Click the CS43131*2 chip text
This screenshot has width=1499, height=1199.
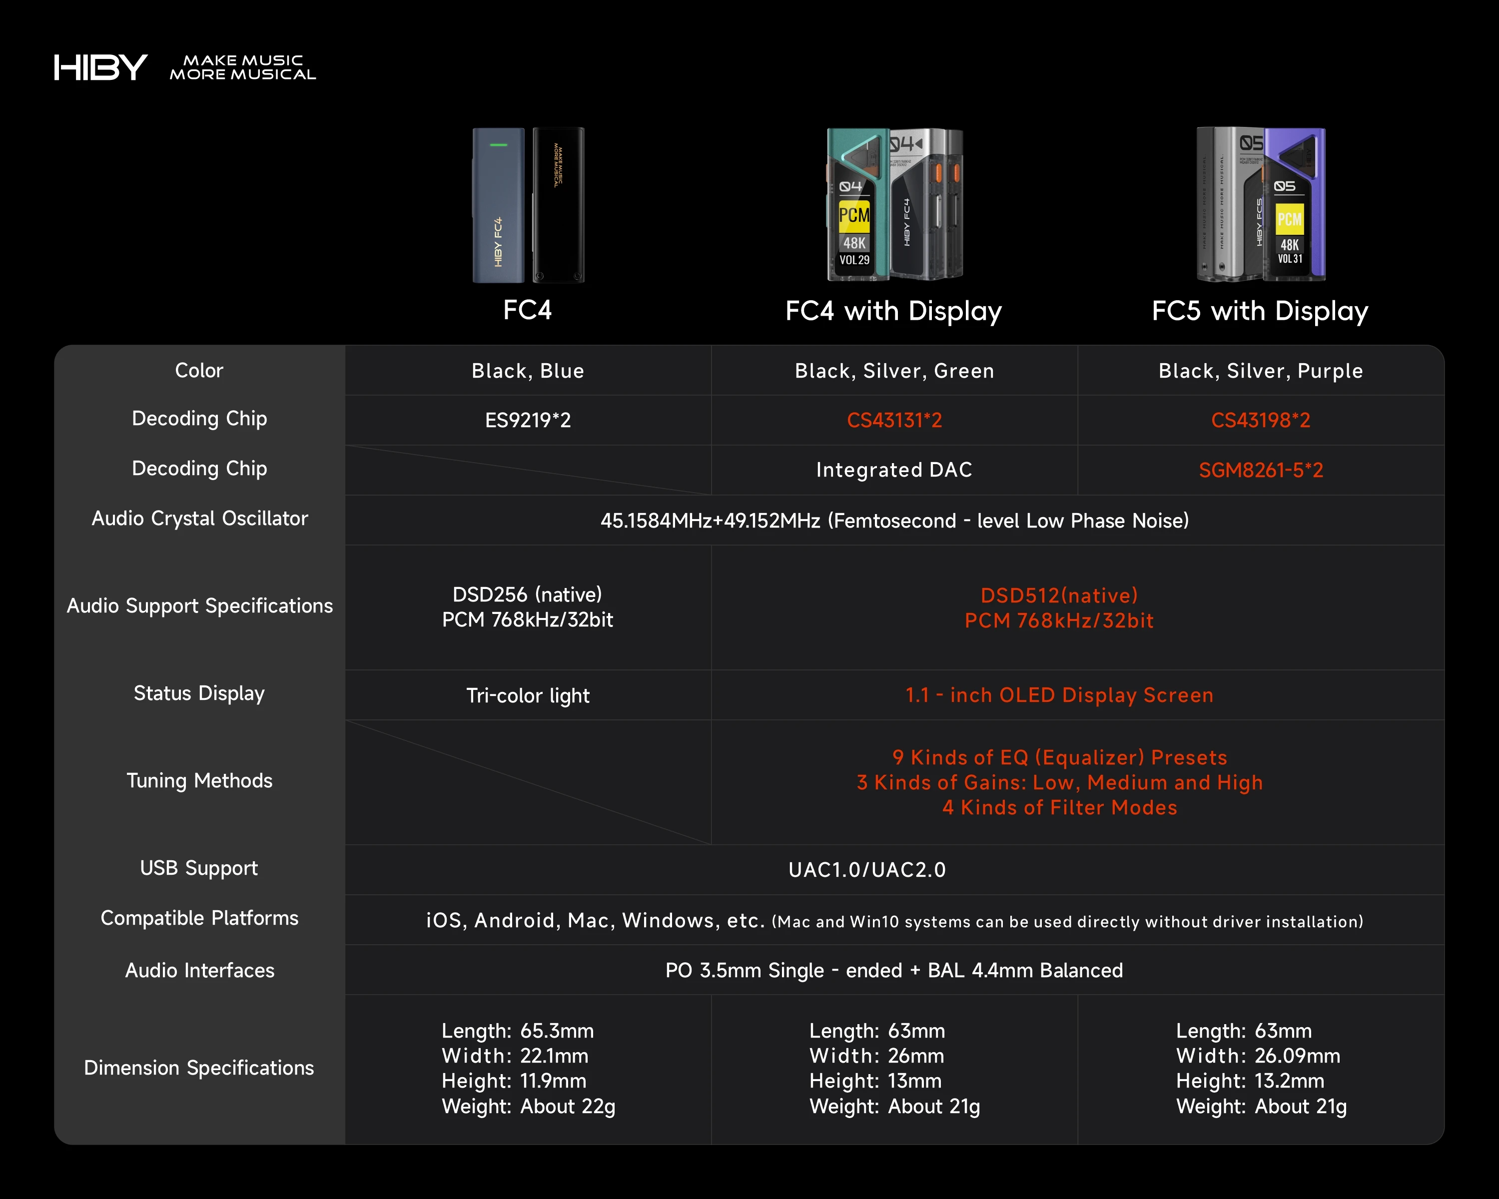pyautogui.click(x=894, y=420)
